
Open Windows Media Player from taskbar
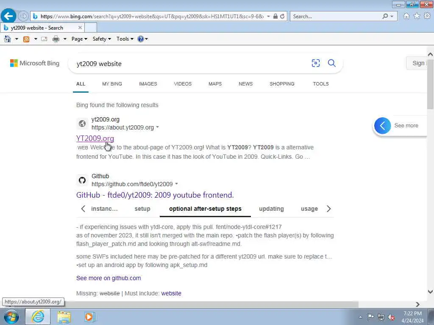89,317
